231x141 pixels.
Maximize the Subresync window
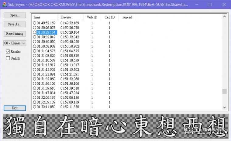210,5
